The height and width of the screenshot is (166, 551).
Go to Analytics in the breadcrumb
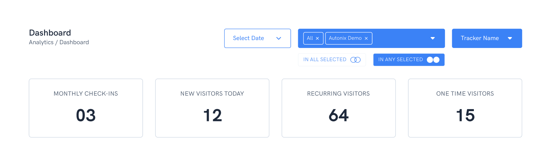(41, 43)
